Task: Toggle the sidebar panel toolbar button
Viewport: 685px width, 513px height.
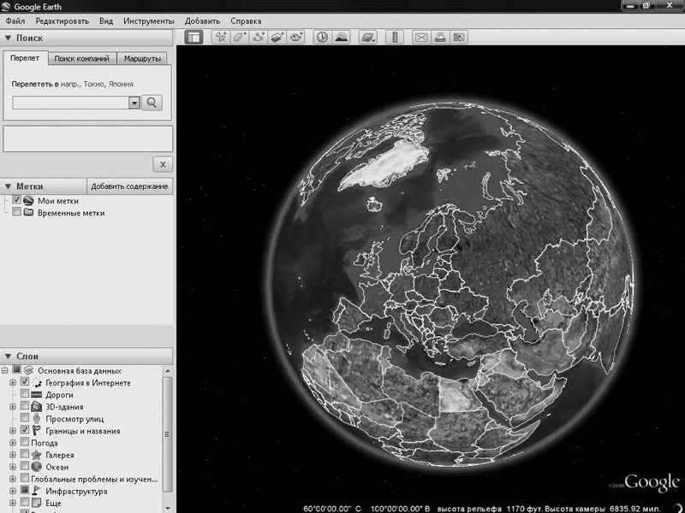Action: point(194,37)
